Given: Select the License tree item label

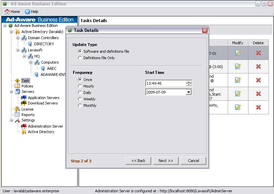Looking at the screenshot, I should click(28, 109).
